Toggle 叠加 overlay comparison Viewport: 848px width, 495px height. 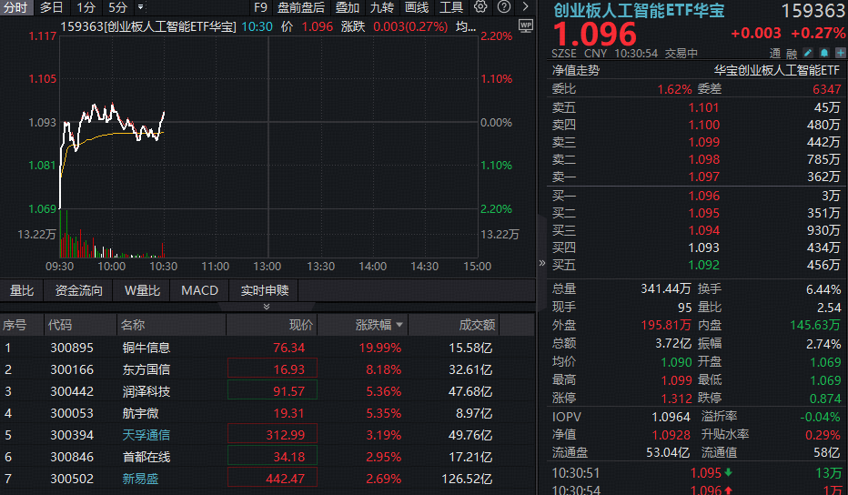347,7
